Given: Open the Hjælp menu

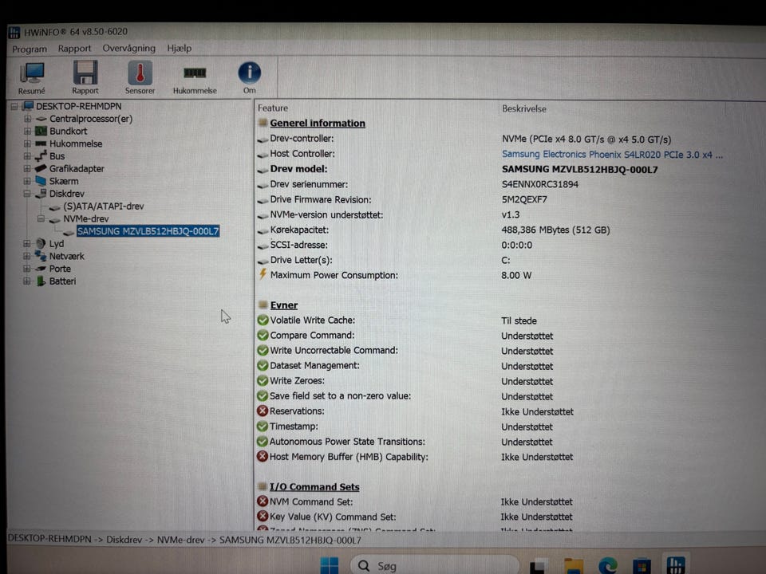Looking at the screenshot, I should 180,49.
